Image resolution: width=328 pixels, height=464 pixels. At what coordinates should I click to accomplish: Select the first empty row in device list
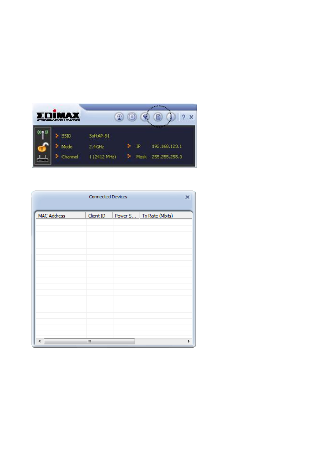(114, 222)
